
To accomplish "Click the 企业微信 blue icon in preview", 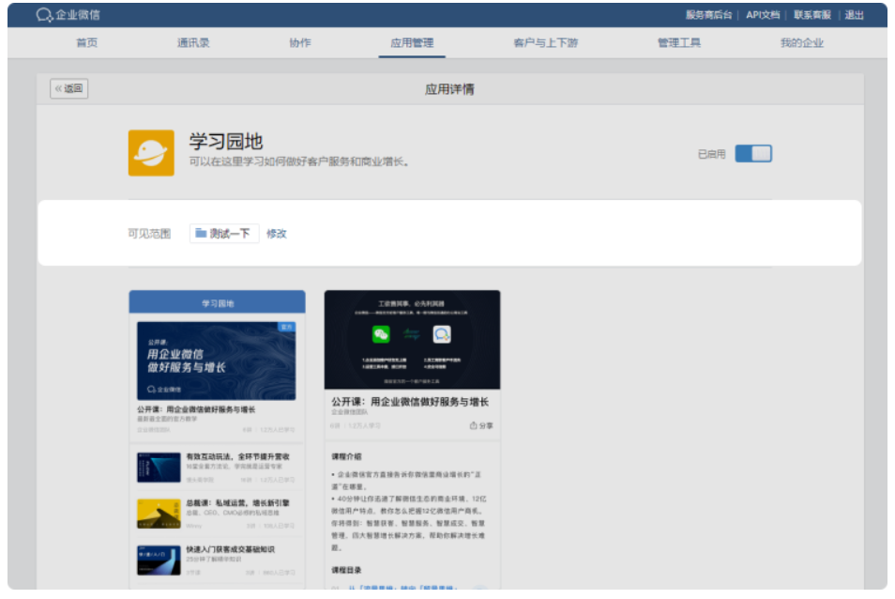I will click(442, 334).
